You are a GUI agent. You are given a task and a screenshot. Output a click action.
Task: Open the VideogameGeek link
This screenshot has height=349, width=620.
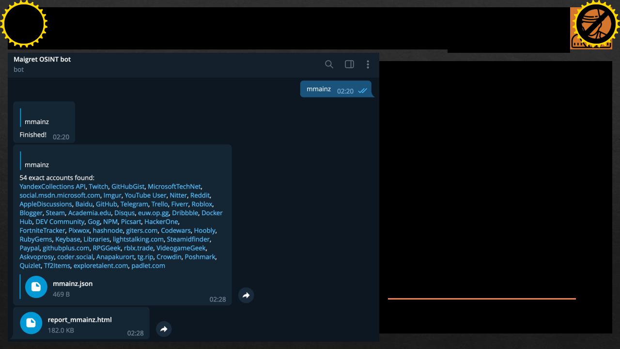tap(181, 248)
